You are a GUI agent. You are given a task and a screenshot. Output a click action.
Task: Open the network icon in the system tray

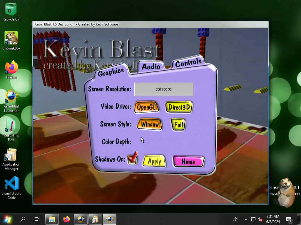(253, 219)
